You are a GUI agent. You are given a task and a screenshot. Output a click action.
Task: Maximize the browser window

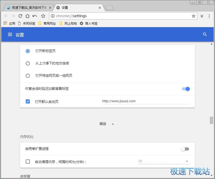pyautogui.click(x=200, y=3)
